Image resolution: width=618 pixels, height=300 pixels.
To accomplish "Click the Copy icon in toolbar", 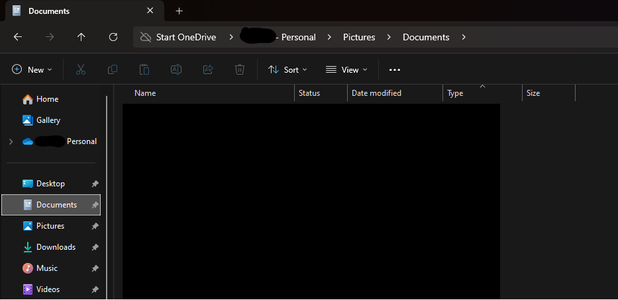I will 113,69.
